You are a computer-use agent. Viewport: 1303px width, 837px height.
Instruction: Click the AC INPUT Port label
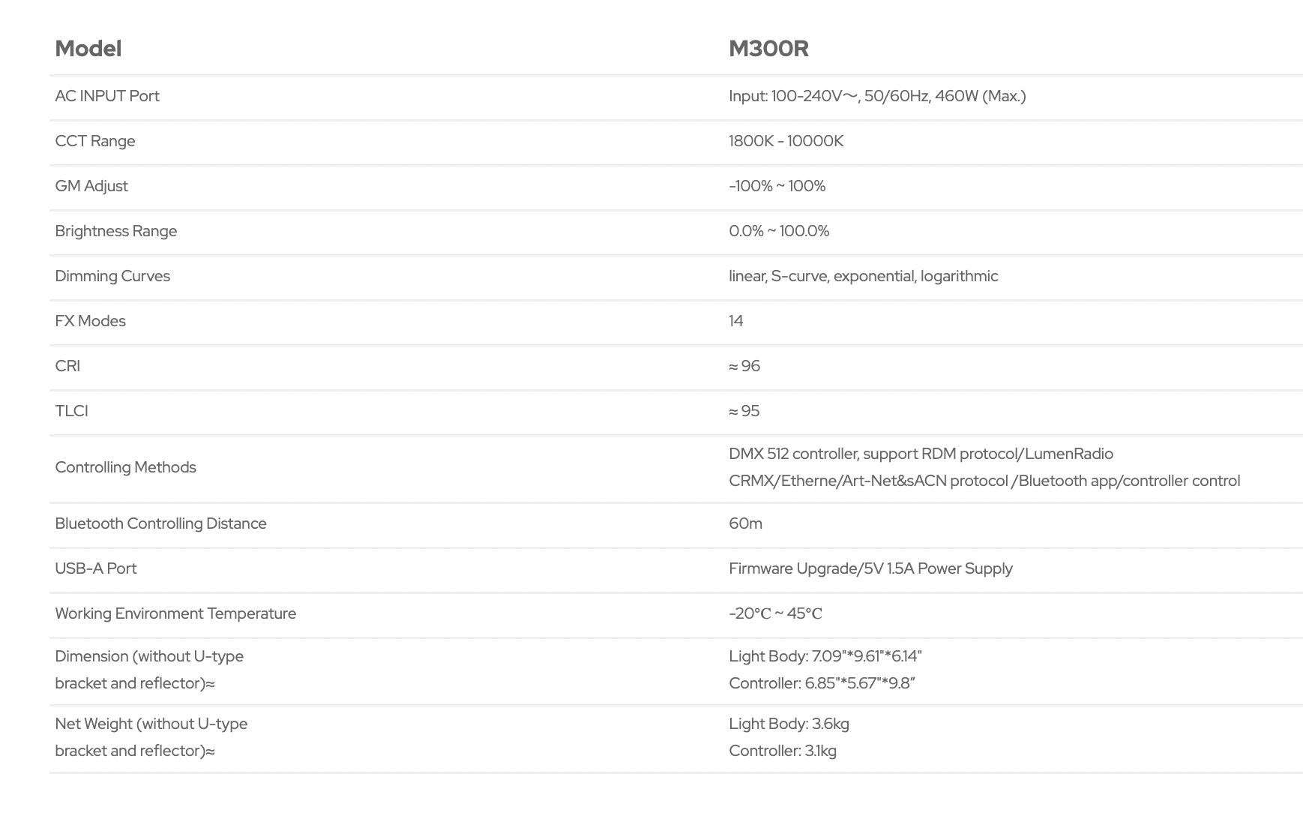107,96
